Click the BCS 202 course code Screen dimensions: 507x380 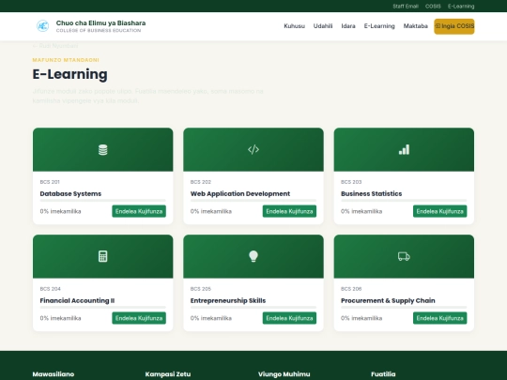(201, 182)
